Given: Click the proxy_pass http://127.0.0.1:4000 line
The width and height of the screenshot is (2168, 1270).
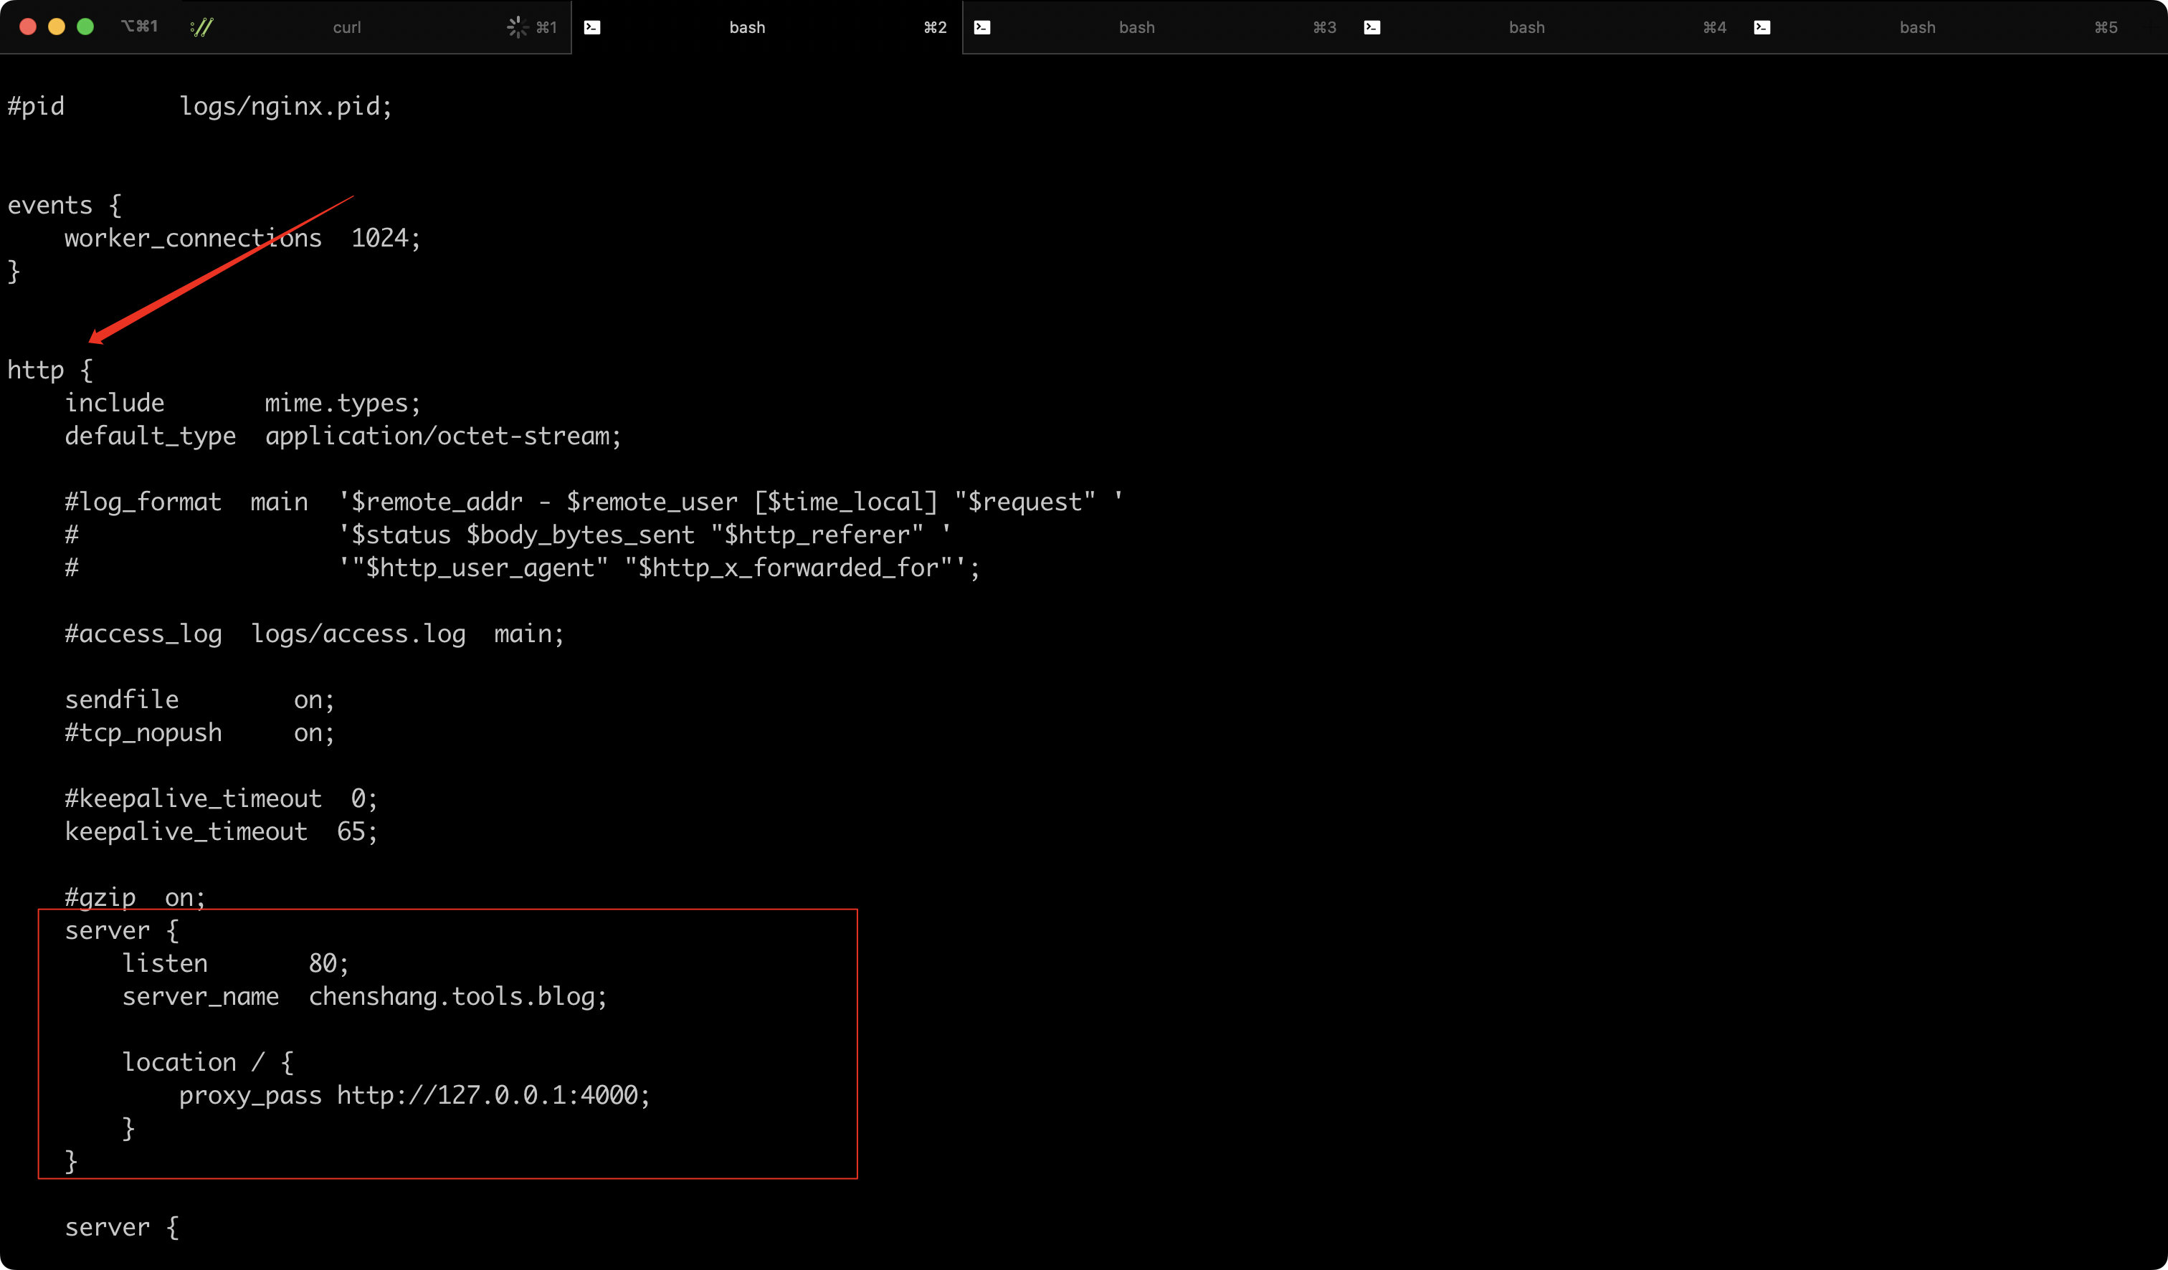Looking at the screenshot, I should point(414,1095).
